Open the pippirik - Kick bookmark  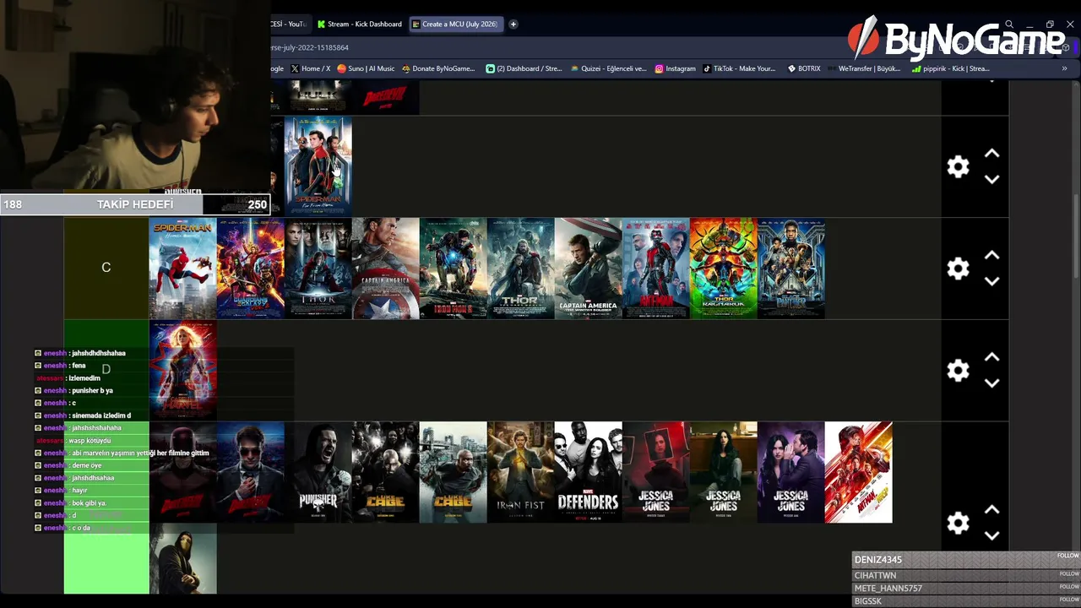tap(950, 68)
